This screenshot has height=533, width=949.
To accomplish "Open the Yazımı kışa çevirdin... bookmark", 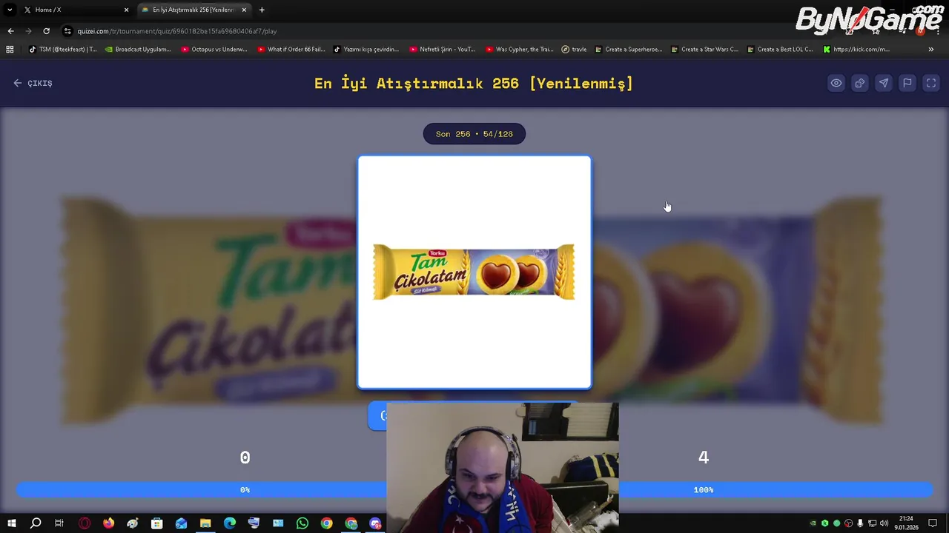I will tap(366, 50).
